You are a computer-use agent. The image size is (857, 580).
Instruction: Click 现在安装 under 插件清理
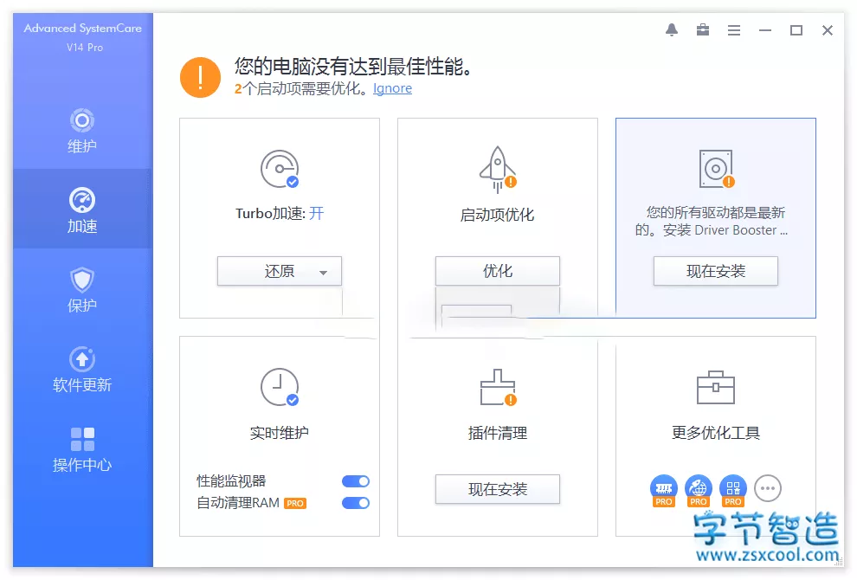point(498,489)
